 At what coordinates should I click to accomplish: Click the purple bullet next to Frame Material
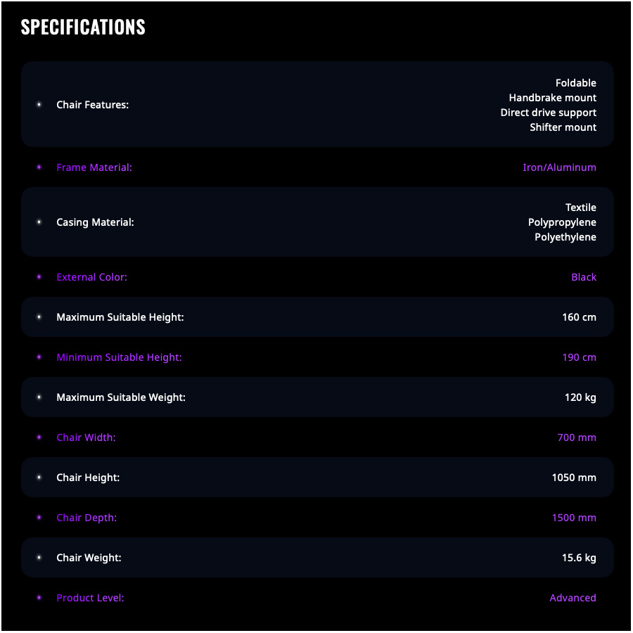(39, 167)
